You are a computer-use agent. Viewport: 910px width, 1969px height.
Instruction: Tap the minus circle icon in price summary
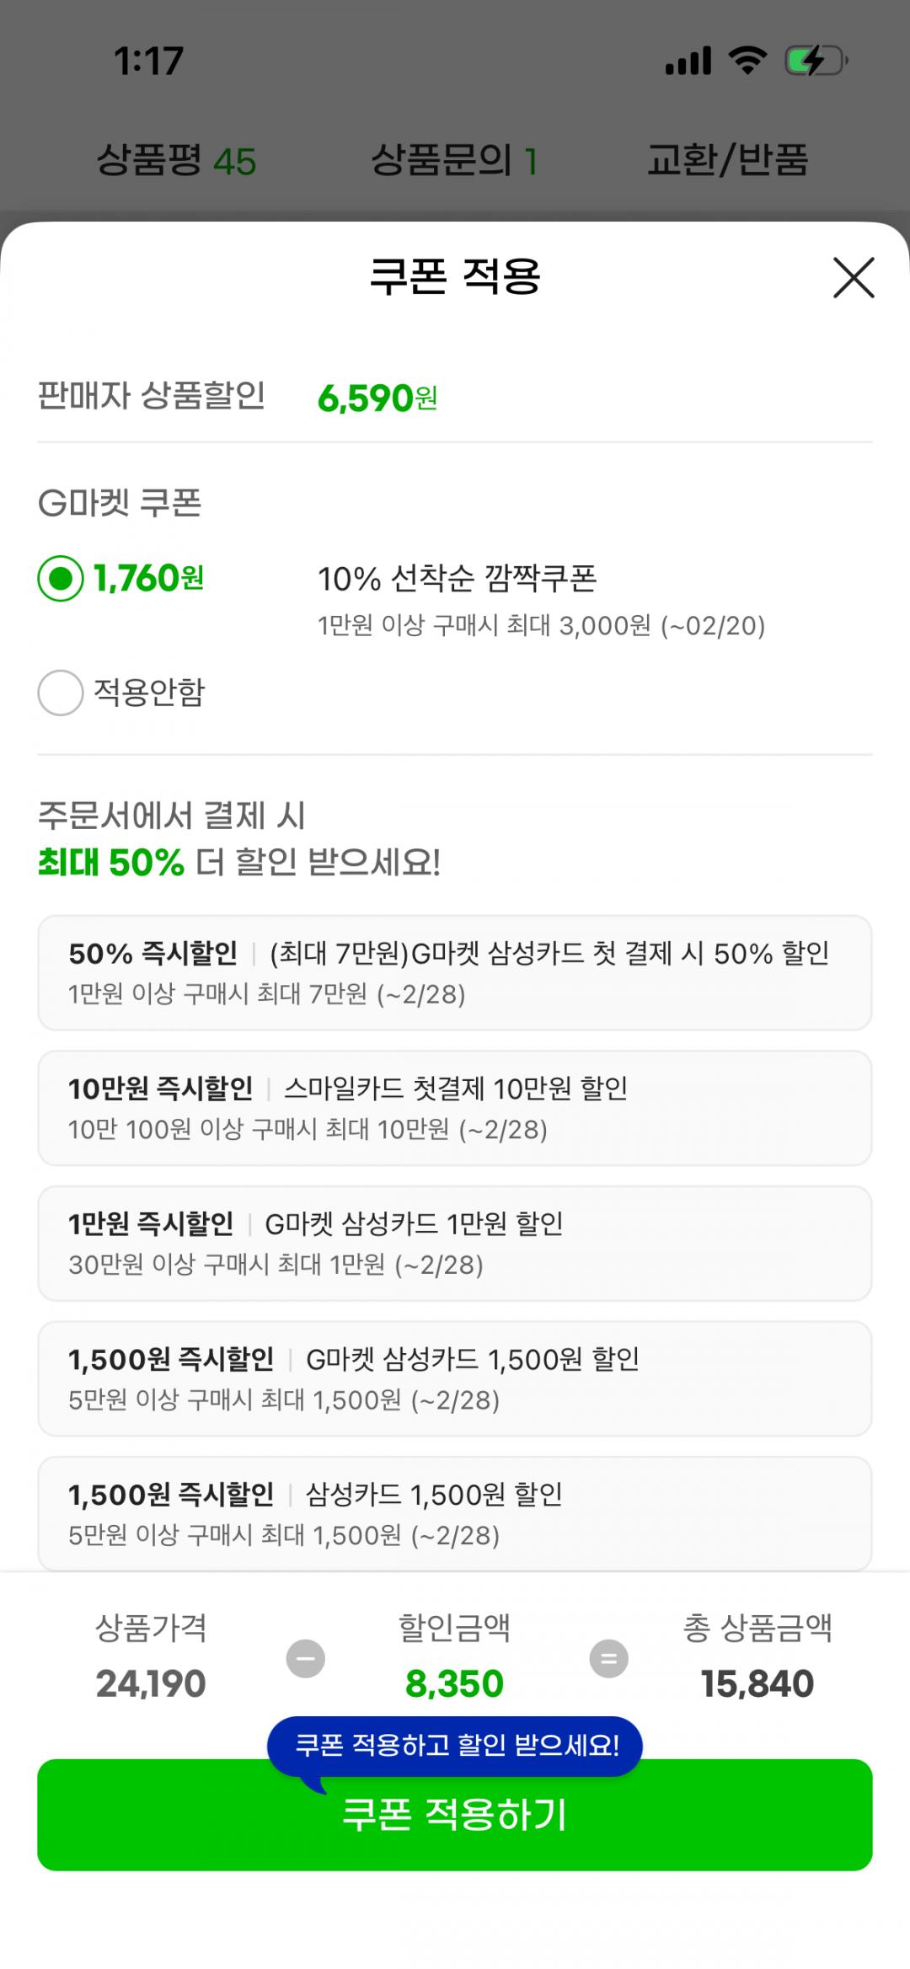click(x=306, y=1659)
